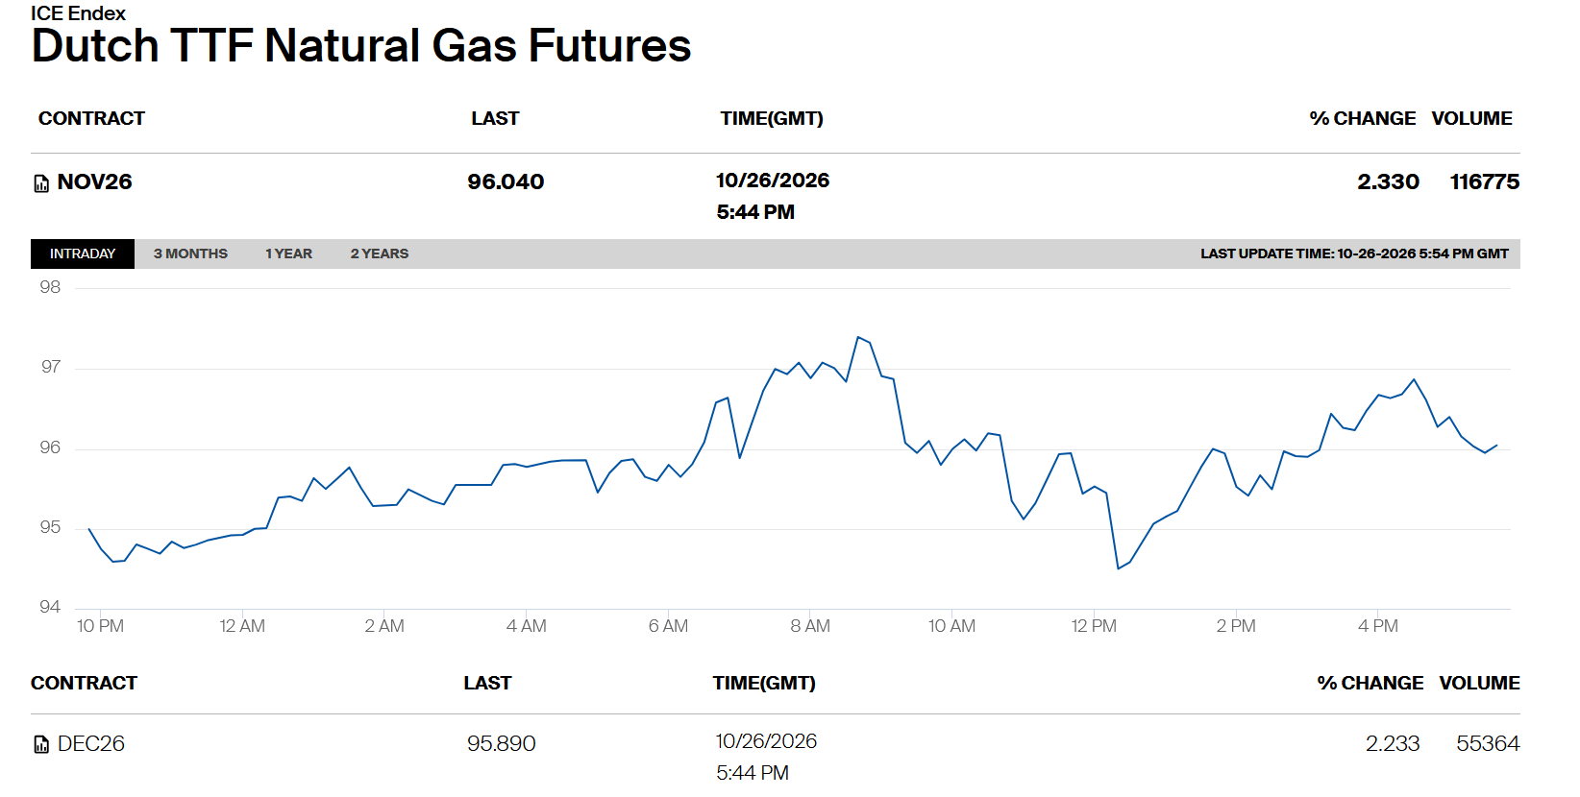
Task: Switch to the 3 MONTHS tab
Action: point(190,254)
